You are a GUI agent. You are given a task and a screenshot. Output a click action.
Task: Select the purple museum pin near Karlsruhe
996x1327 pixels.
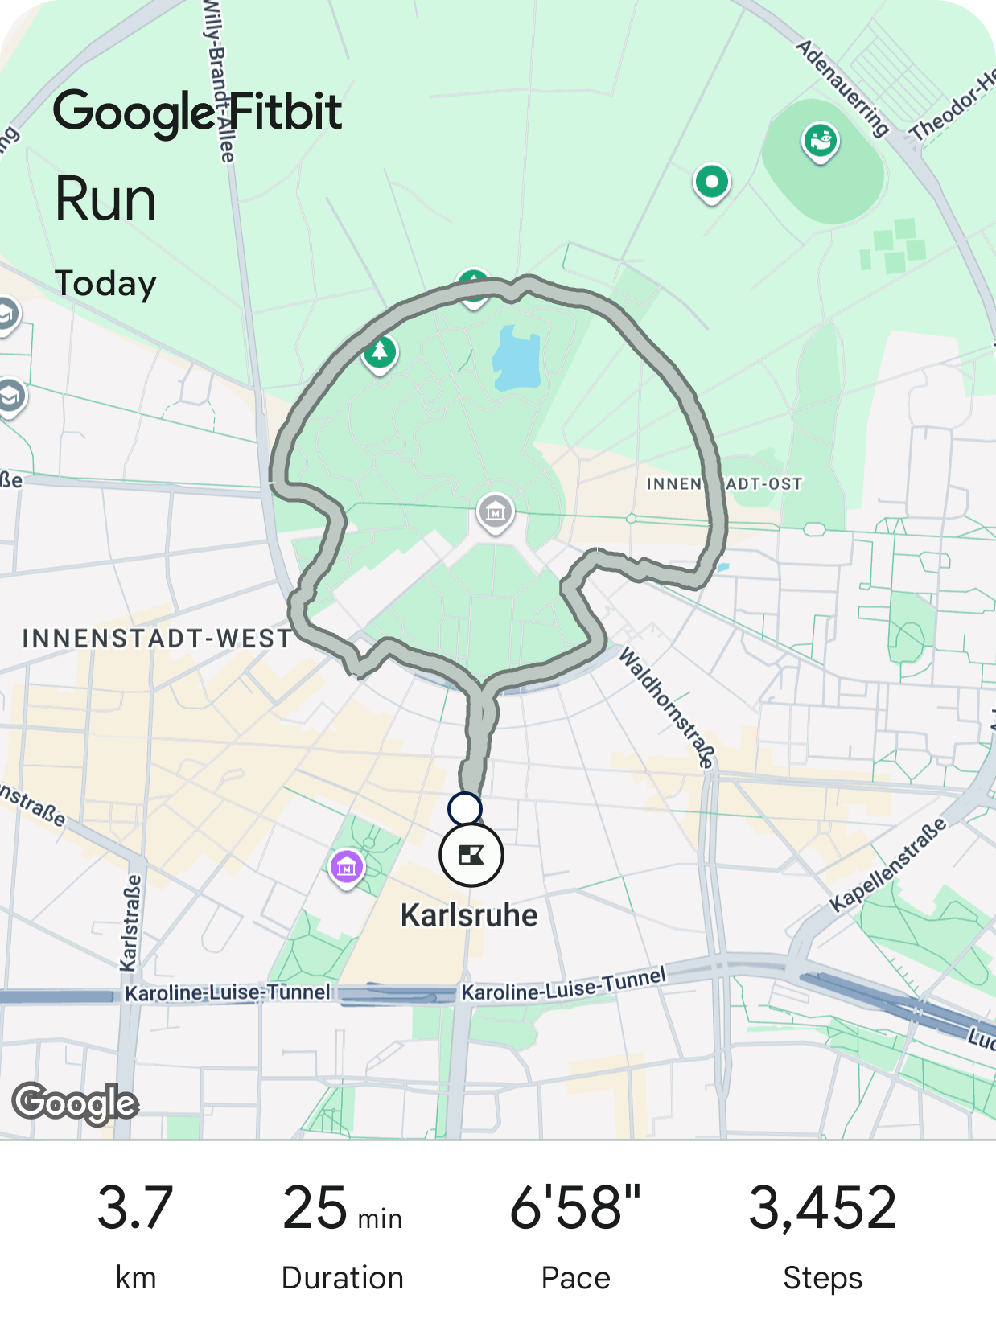347,868
